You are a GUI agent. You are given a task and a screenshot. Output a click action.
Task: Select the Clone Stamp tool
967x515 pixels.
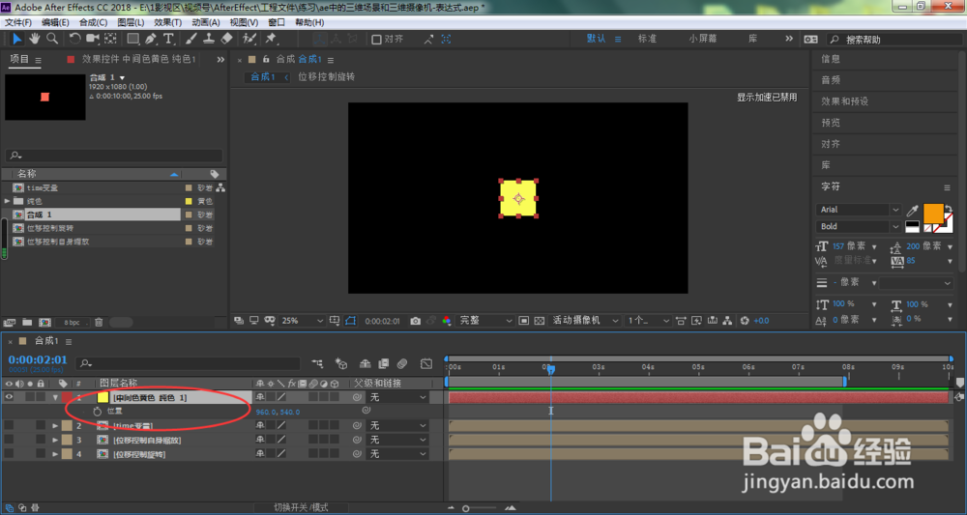[209, 39]
